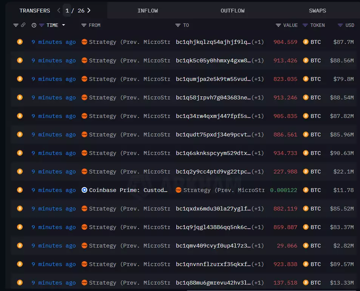Open the TOKEN column filter
Image resolution: width=360 pixels, height=291 pixels.
(x=305, y=25)
